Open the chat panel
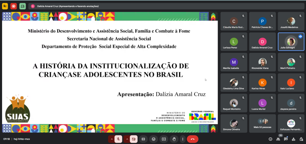Screen dimensions: 306x144 point(286,139)
